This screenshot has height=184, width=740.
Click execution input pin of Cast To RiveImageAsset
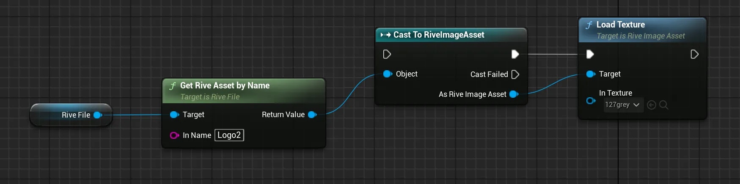pyautogui.click(x=387, y=54)
